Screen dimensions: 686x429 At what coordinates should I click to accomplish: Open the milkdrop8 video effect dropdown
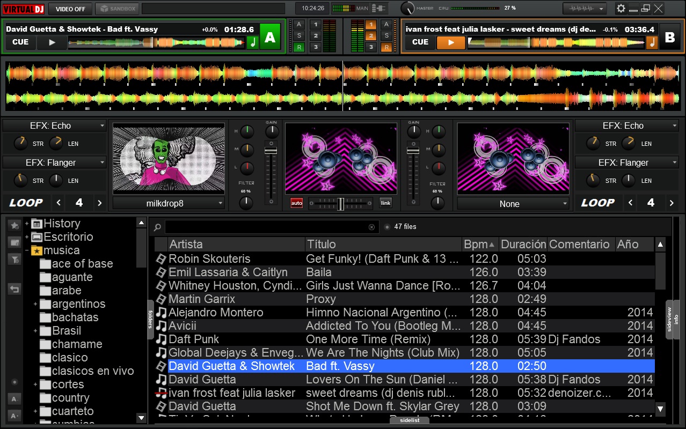(x=169, y=204)
